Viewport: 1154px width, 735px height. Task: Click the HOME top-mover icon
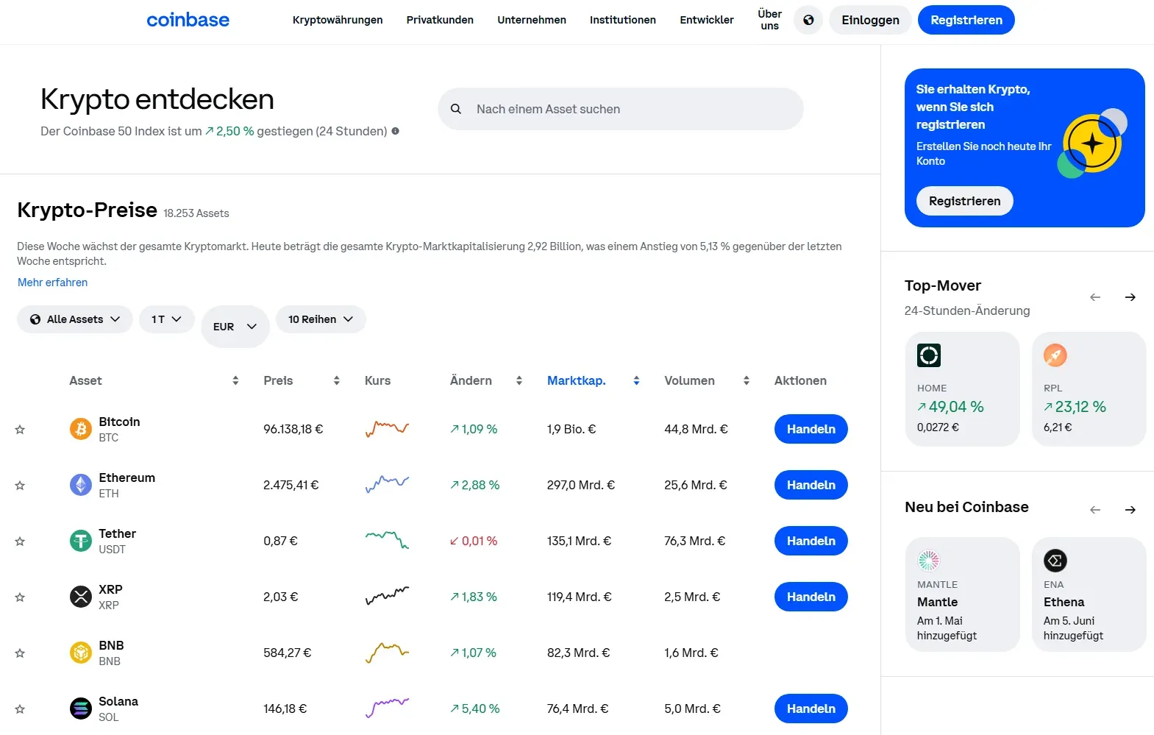[929, 355]
